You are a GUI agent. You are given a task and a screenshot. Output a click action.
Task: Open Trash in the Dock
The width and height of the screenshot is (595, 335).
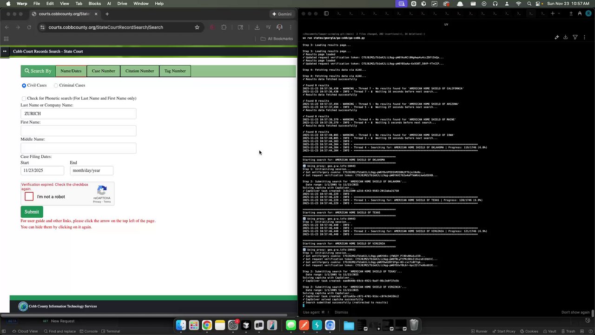coord(414,325)
